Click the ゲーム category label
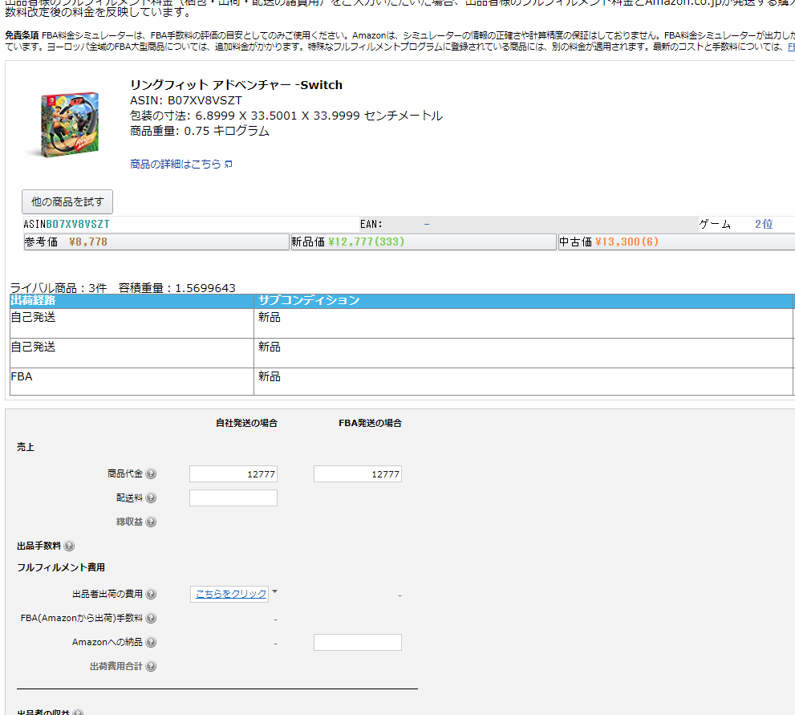 716,224
